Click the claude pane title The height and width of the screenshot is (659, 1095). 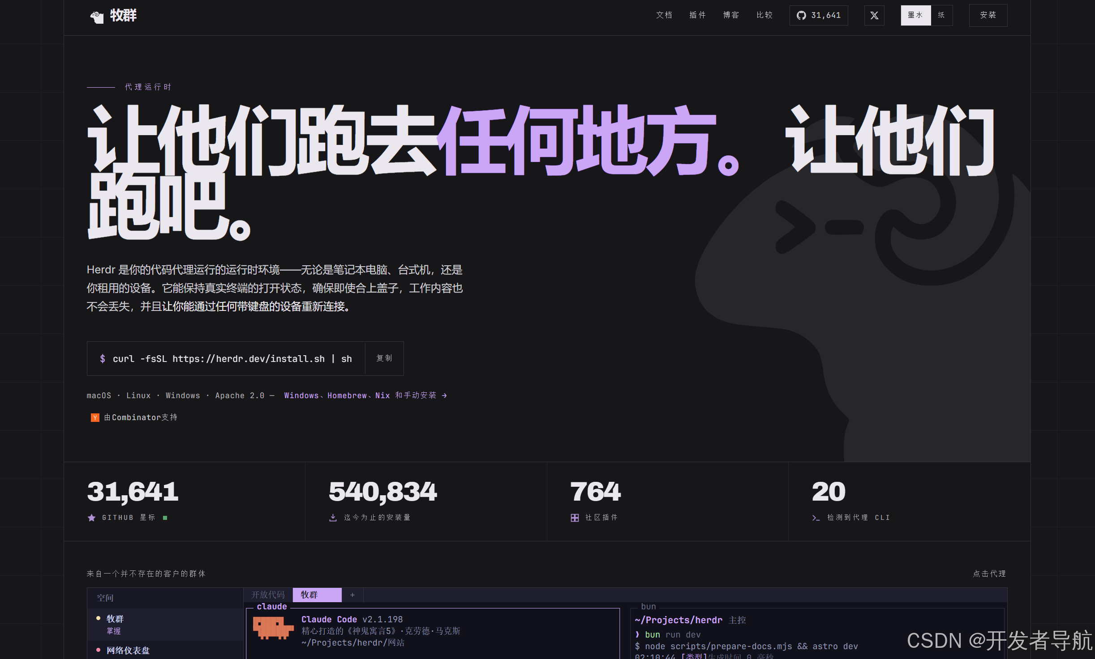(272, 607)
